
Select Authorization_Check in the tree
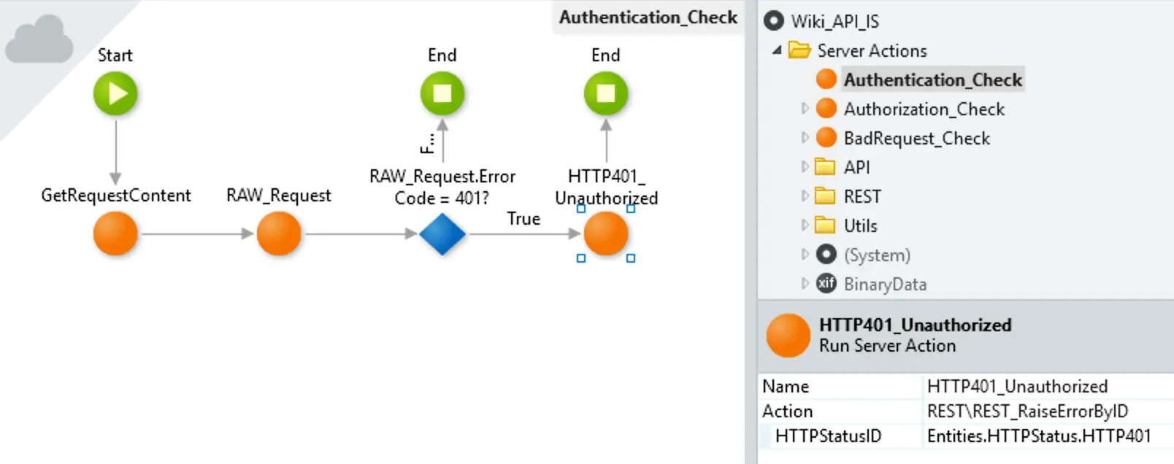tap(924, 109)
